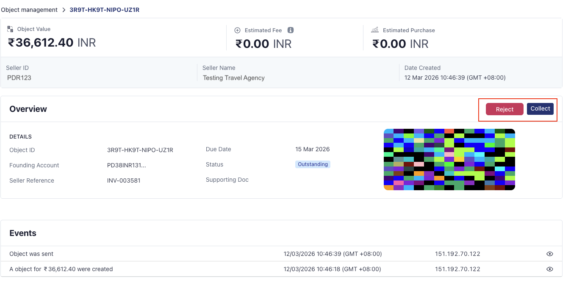Viewport: 571px width, 283px height.
Task: Click the truncated Founding Account PD38INR131... value
Action: (x=126, y=165)
